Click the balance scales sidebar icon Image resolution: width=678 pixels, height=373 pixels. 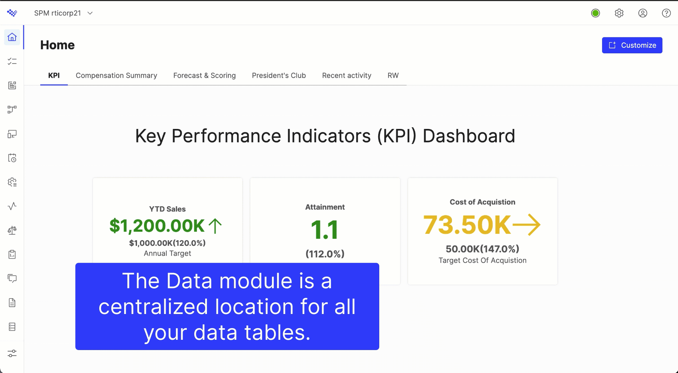tap(12, 230)
